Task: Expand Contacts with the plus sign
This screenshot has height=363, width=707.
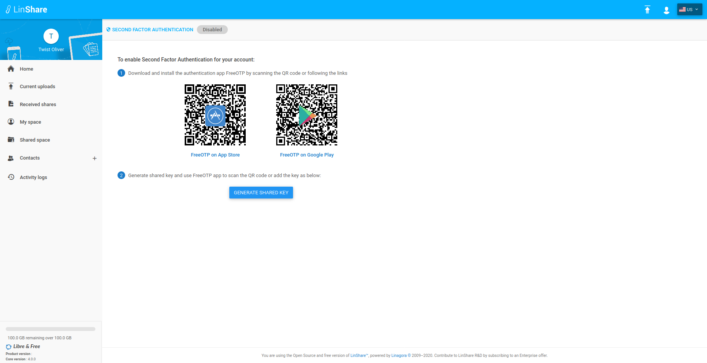Action: (95, 158)
